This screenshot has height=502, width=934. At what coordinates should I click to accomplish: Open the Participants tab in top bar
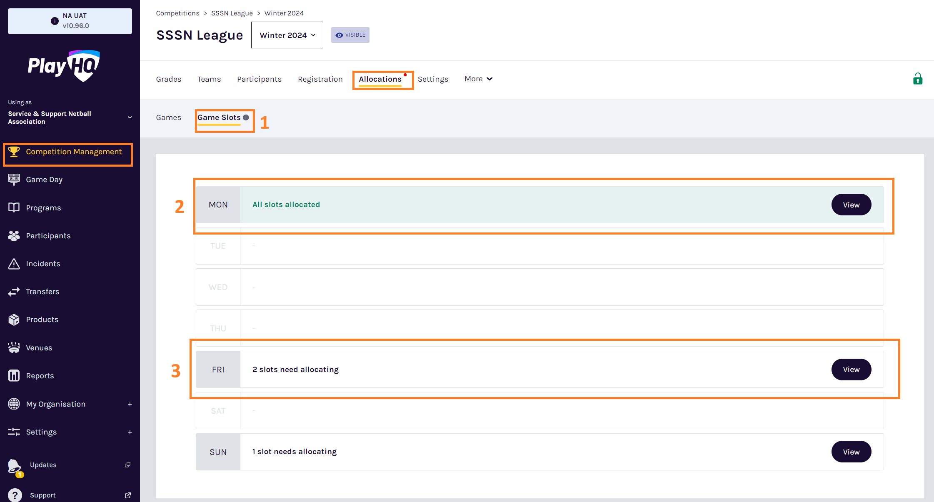click(260, 79)
